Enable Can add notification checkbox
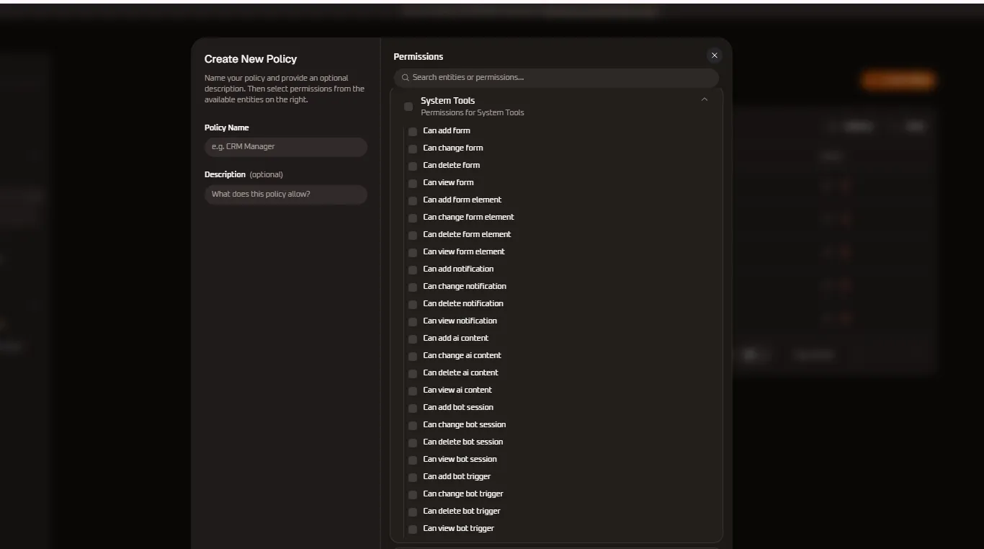Screen dimensions: 984x549 pyautogui.click(x=413, y=270)
